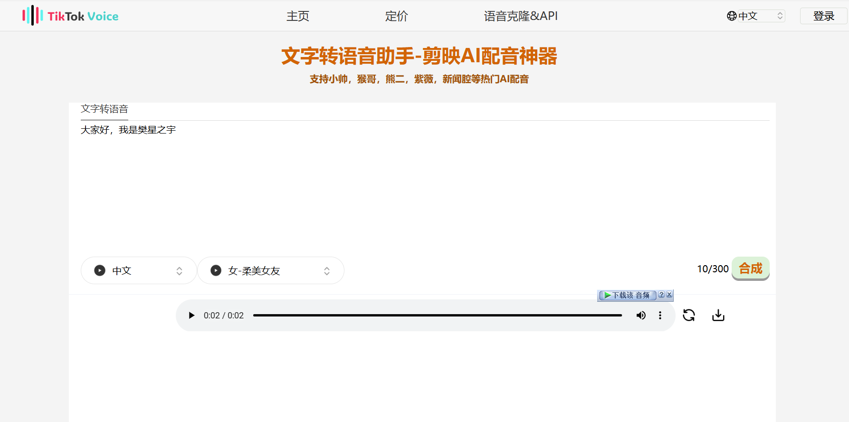Click the help question mark on download overlay

pos(661,295)
